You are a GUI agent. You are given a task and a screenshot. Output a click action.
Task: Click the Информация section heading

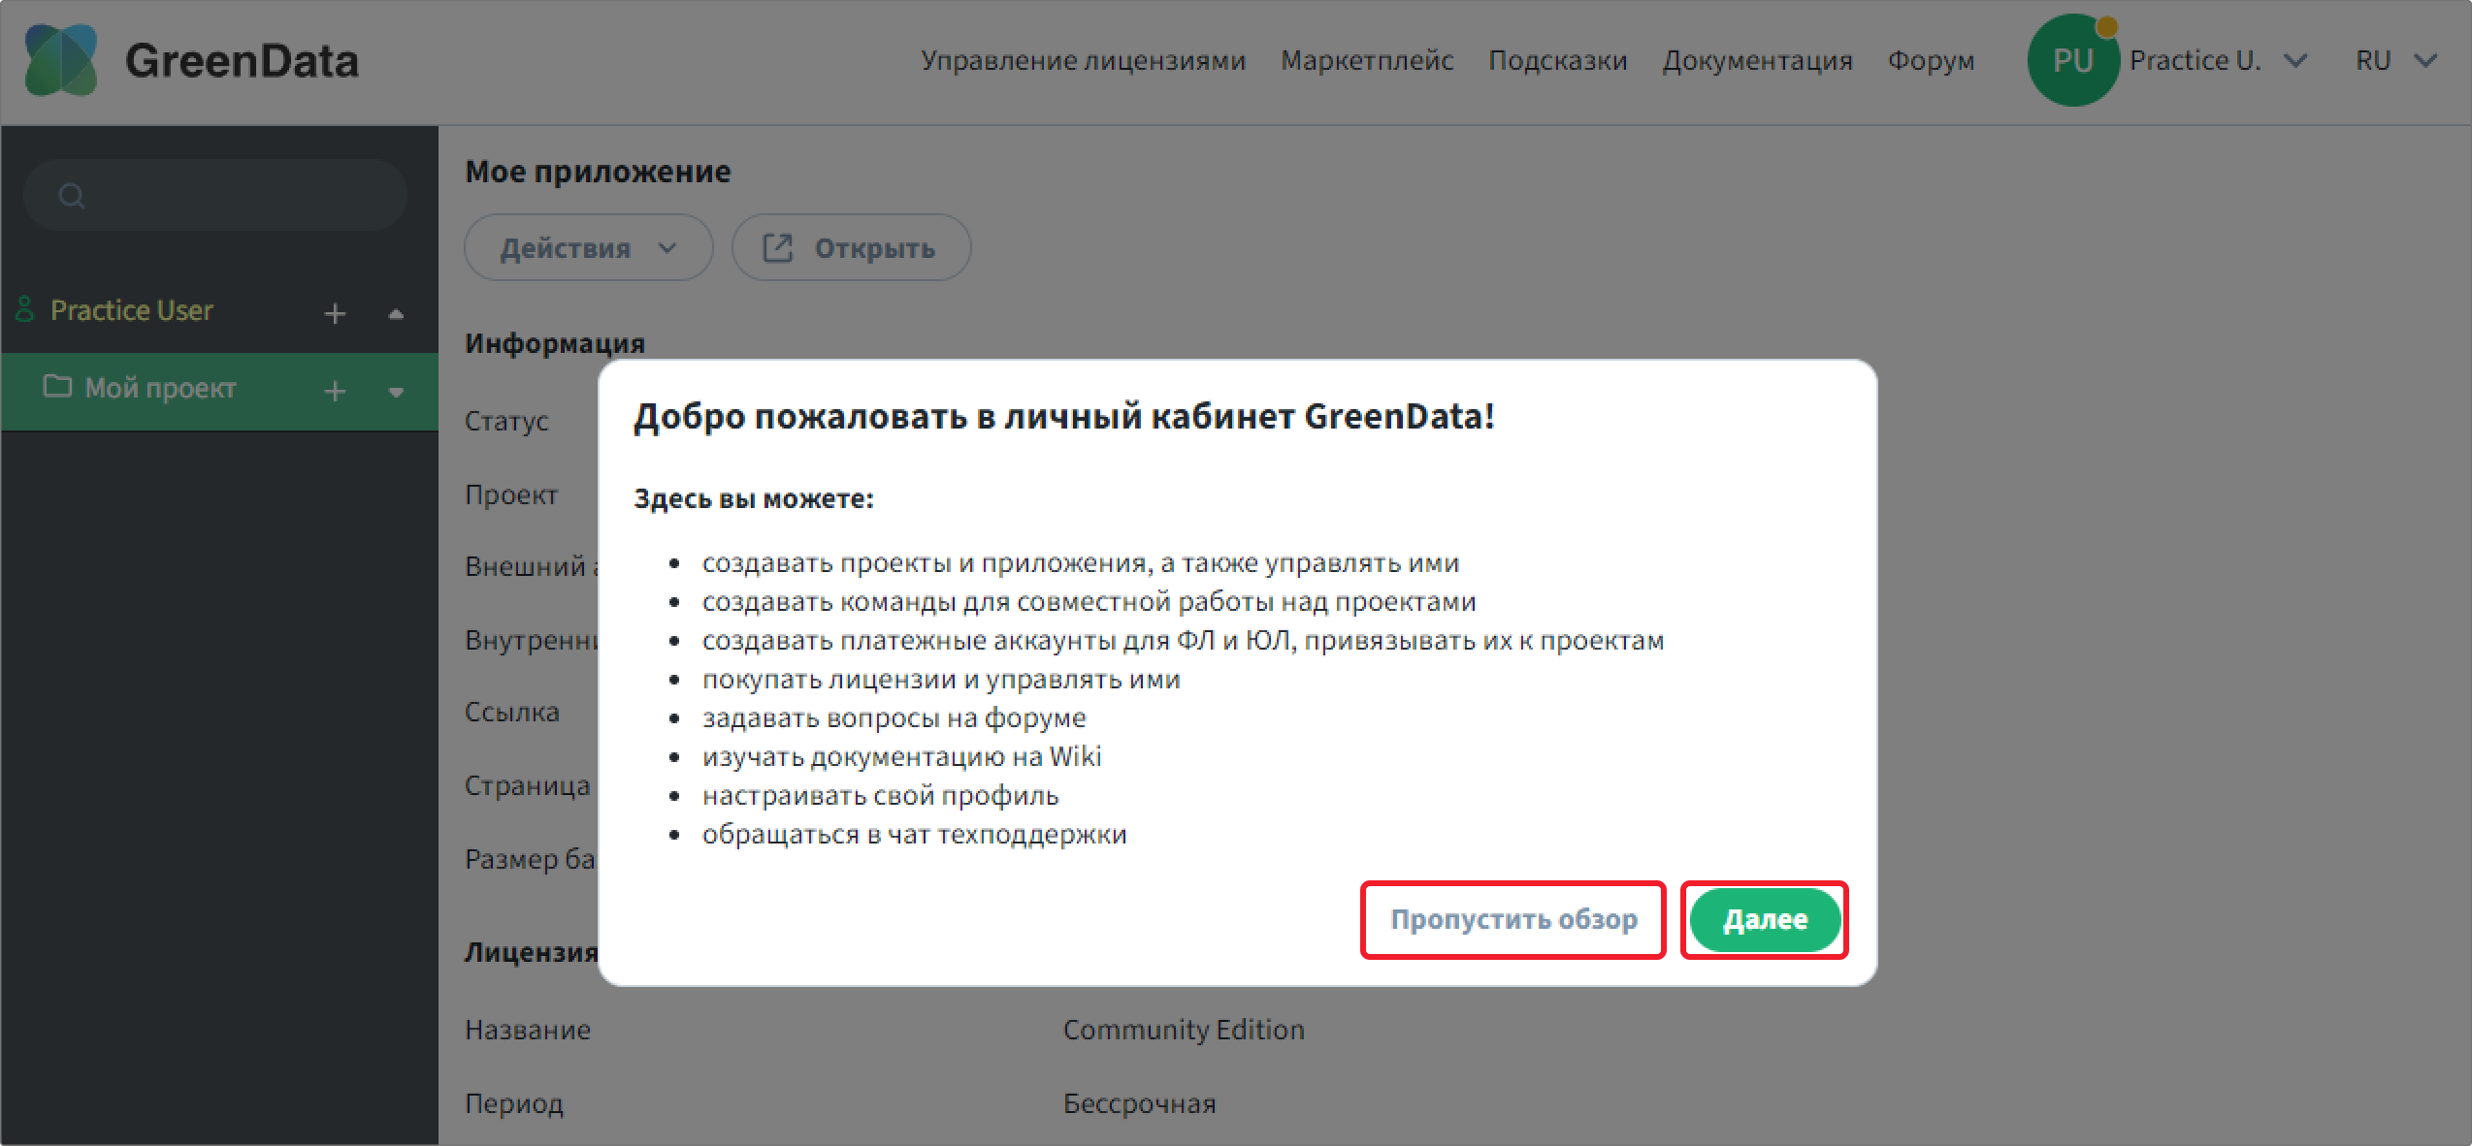(x=554, y=342)
